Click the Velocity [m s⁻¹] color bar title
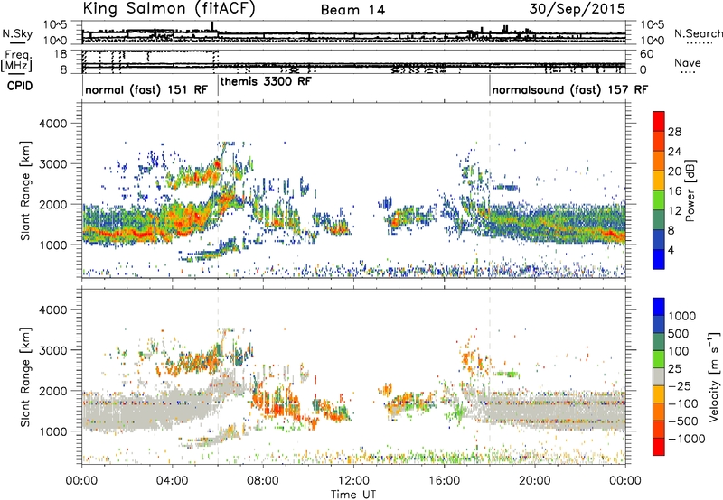The height and width of the screenshot is (500, 723). pos(714,376)
